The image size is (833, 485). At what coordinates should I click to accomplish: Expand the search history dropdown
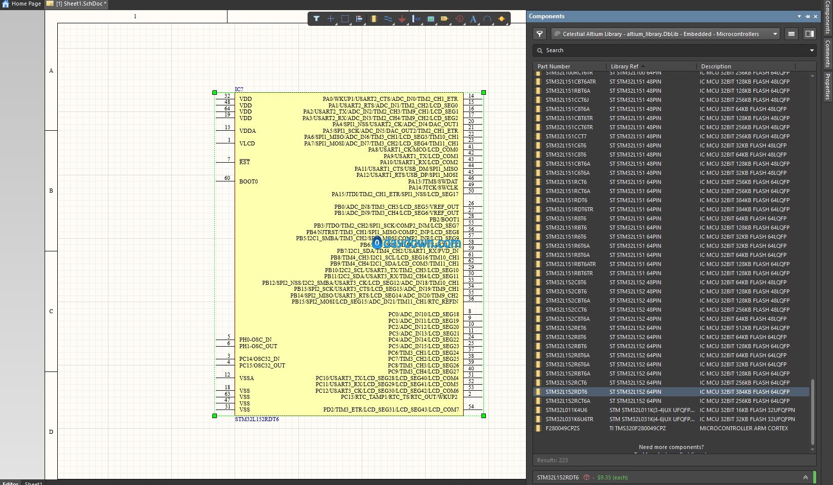tap(812, 50)
